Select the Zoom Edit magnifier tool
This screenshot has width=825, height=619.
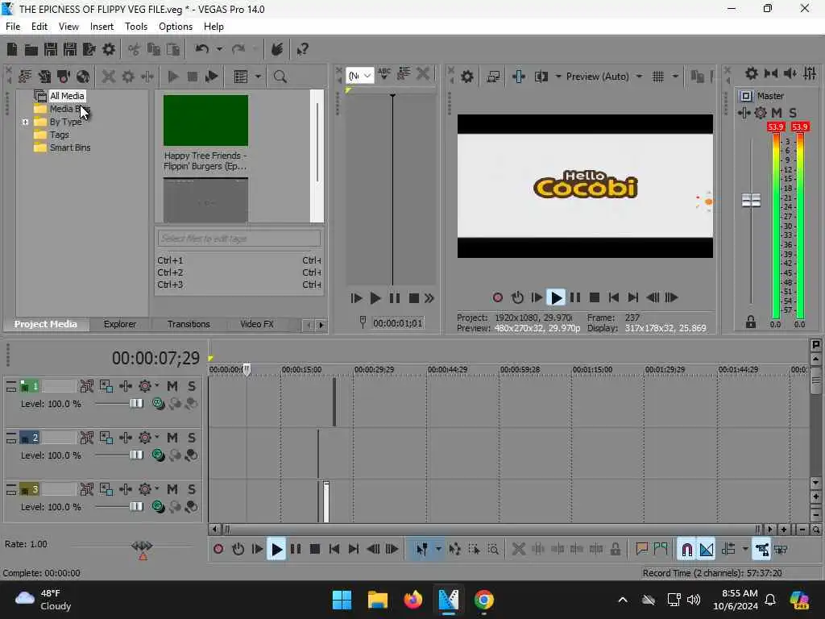pos(494,550)
